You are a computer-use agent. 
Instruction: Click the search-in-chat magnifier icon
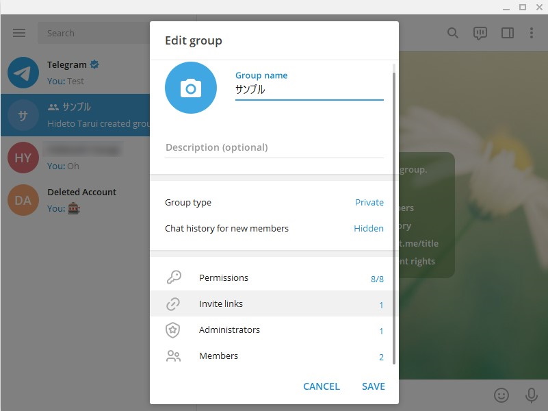pos(453,33)
